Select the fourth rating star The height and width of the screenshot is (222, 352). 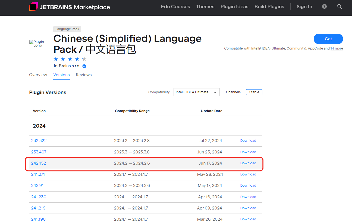(x=77, y=59)
